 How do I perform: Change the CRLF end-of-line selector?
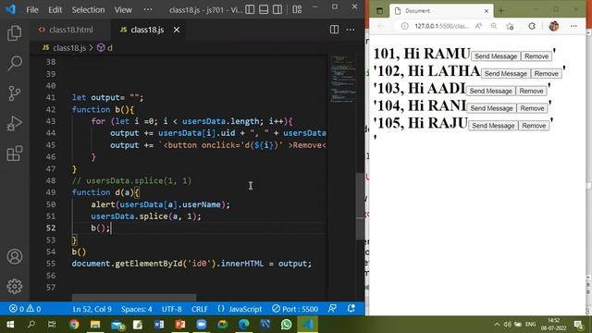tap(200, 309)
